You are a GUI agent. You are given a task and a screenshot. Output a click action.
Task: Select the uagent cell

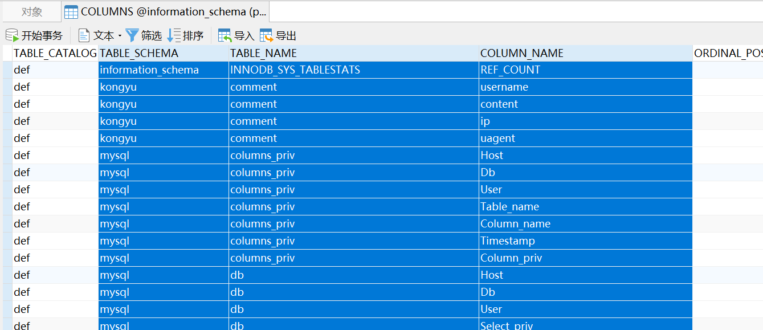[x=586, y=138]
